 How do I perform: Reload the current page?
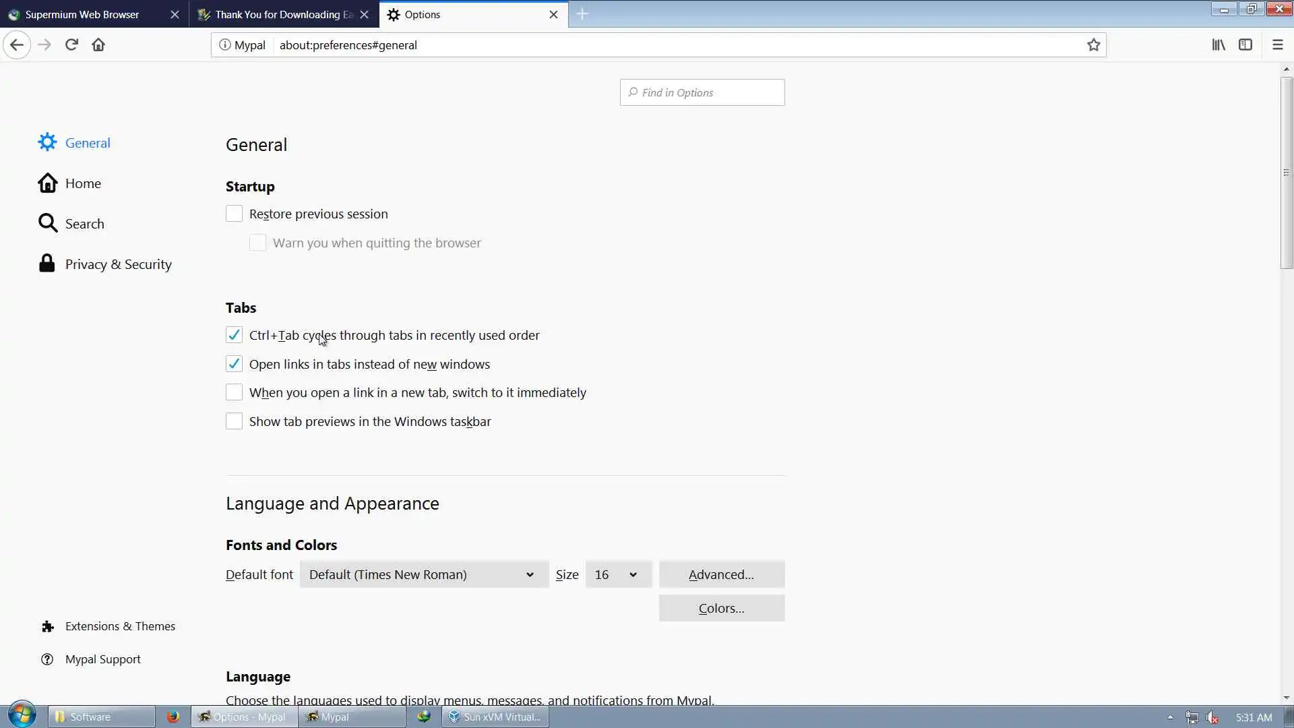click(71, 45)
